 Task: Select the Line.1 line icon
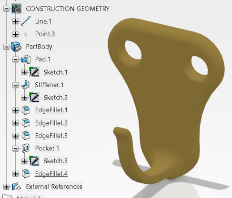(26, 21)
